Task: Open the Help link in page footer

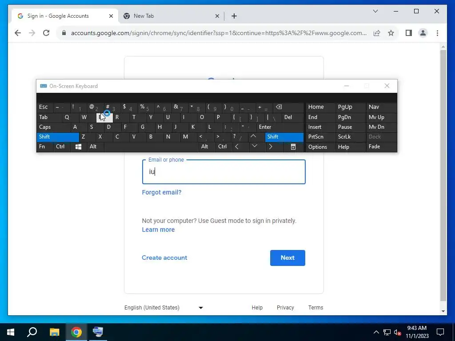Action: click(x=257, y=308)
